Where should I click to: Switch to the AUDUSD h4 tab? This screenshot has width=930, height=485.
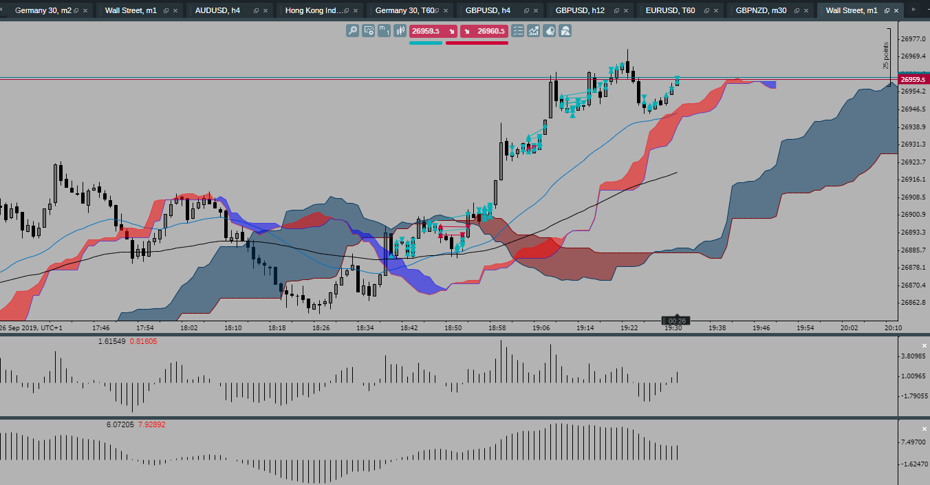click(x=217, y=10)
